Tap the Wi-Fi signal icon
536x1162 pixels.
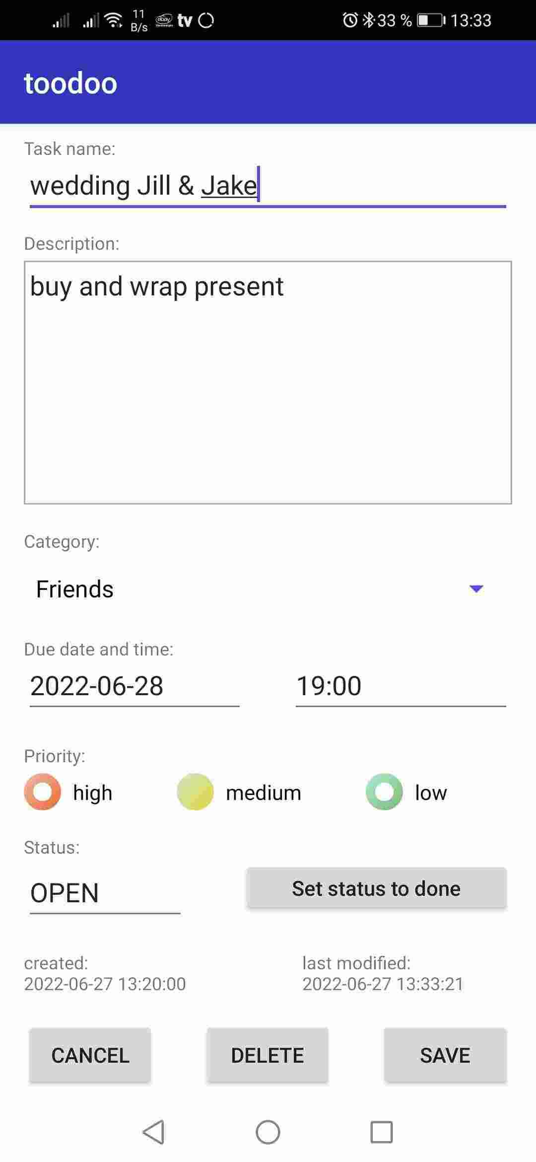pyautogui.click(x=115, y=20)
